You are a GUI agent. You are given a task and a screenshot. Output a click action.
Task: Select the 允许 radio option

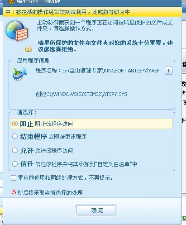point(15,150)
